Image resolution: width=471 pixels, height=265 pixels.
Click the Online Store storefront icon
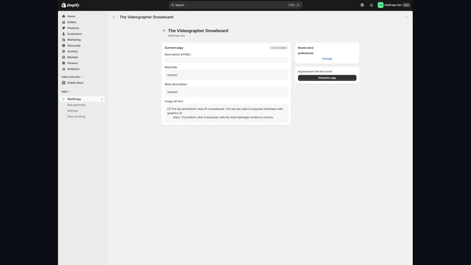click(64, 82)
